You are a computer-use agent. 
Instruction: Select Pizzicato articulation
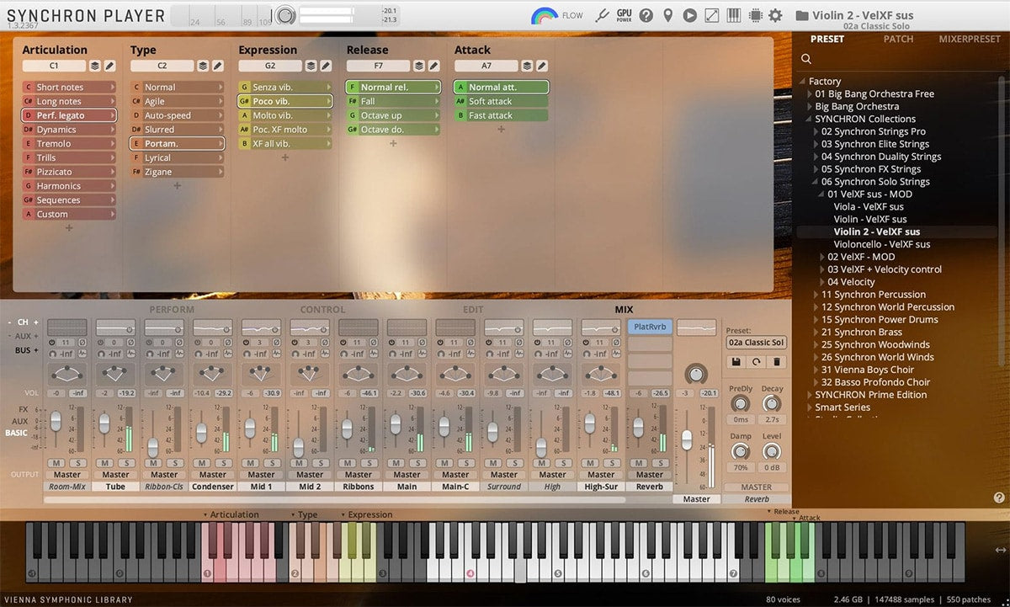pos(69,172)
